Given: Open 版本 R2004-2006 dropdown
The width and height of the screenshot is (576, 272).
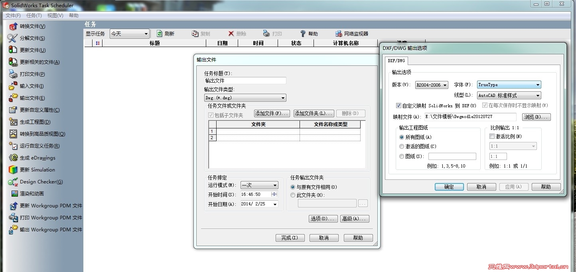Looking at the screenshot, I should click(432, 85).
